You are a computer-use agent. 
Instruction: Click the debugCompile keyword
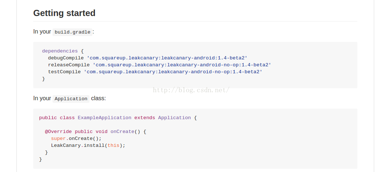click(66, 58)
